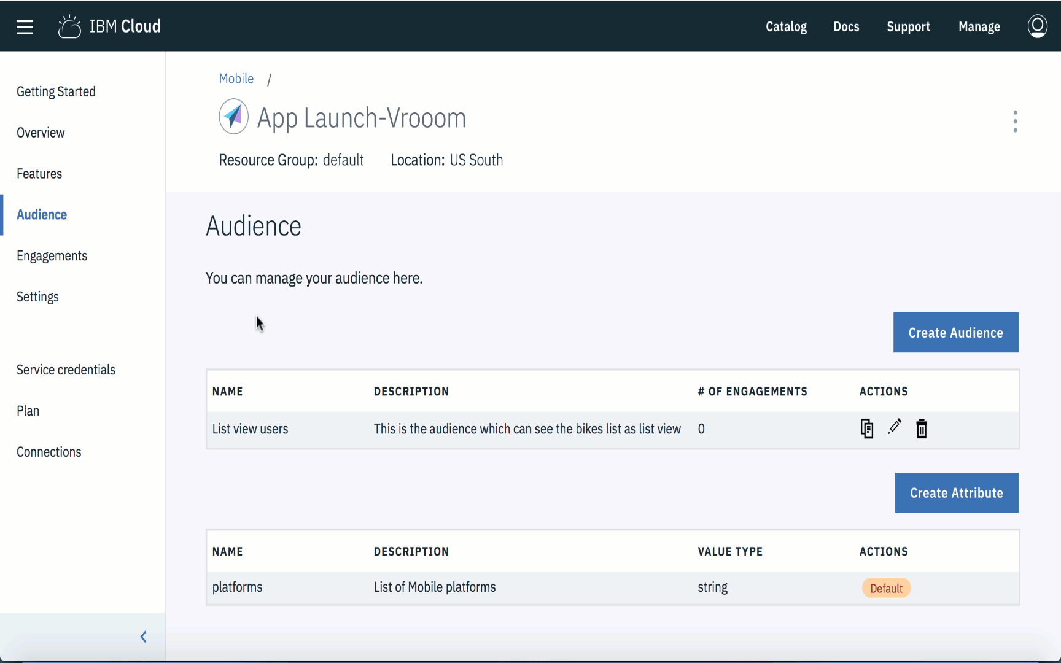This screenshot has height=663, width=1061.
Task: Open the Docs link
Action: pos(846,26)
